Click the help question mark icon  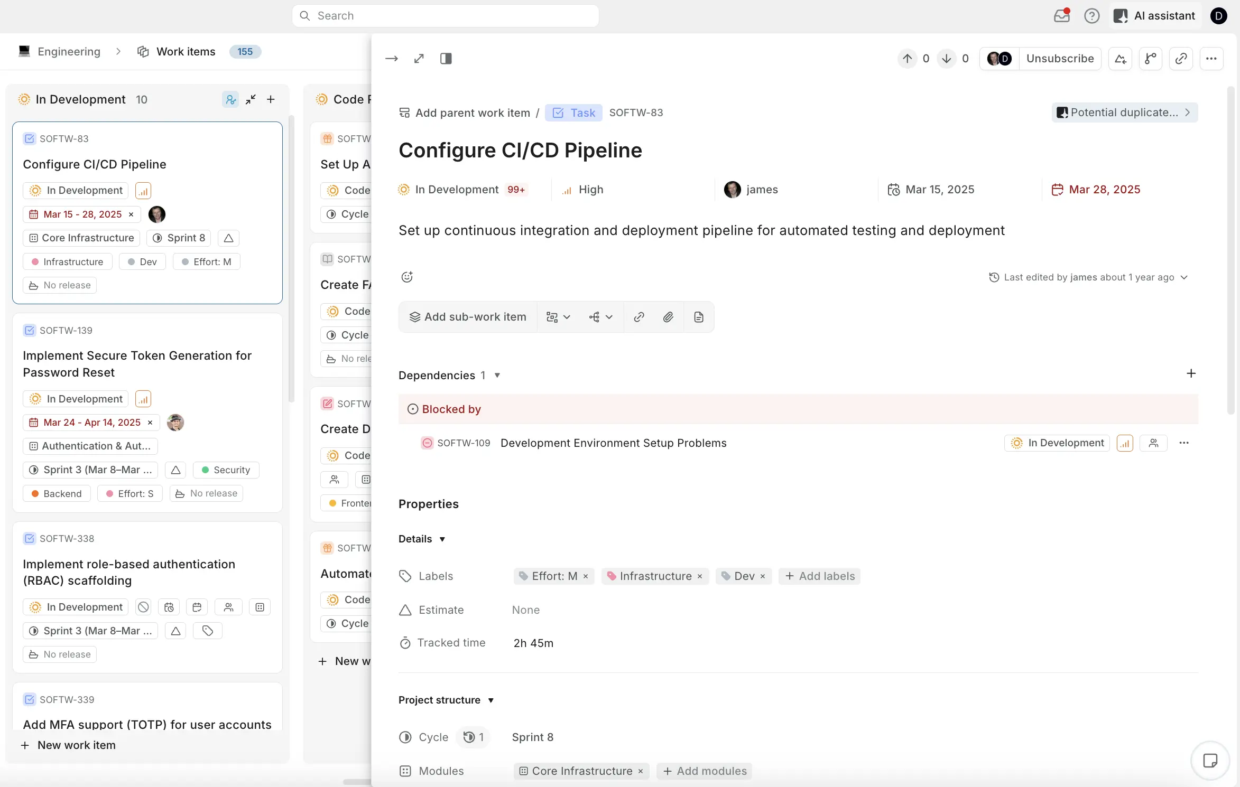[x=1091, y=15]
